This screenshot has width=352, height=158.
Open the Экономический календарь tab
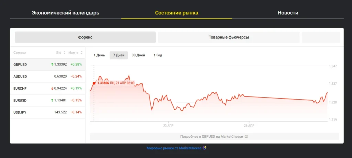click(65, 13)
